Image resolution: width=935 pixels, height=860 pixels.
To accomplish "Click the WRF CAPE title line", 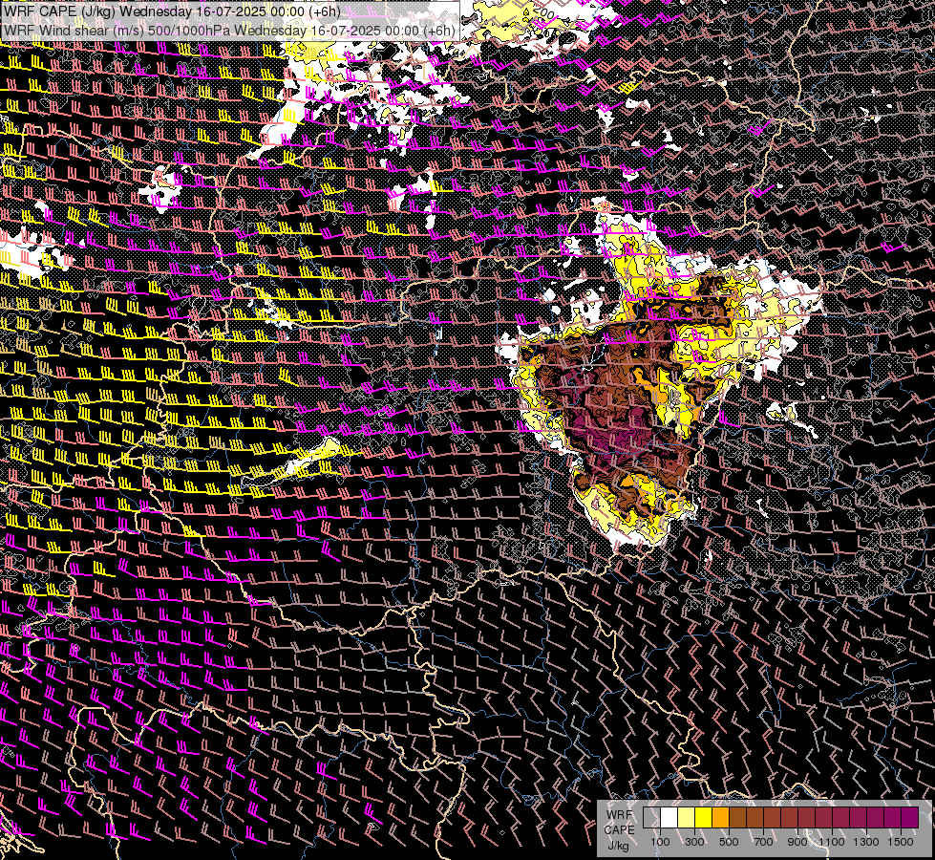I will tap(172, 11).
